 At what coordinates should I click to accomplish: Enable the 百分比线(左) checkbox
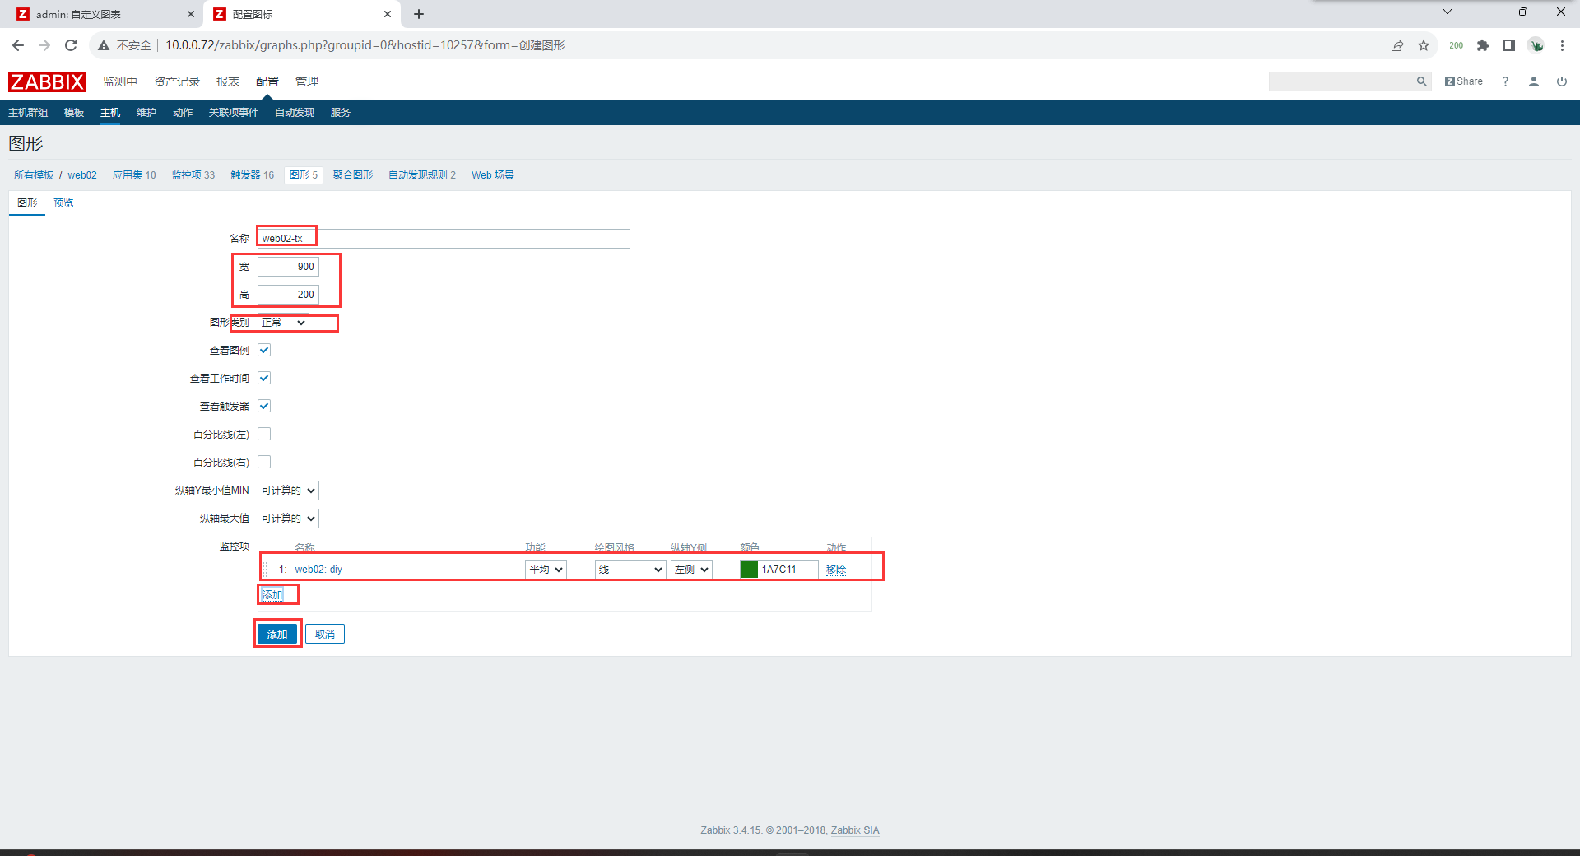click(x=264, y=434)
